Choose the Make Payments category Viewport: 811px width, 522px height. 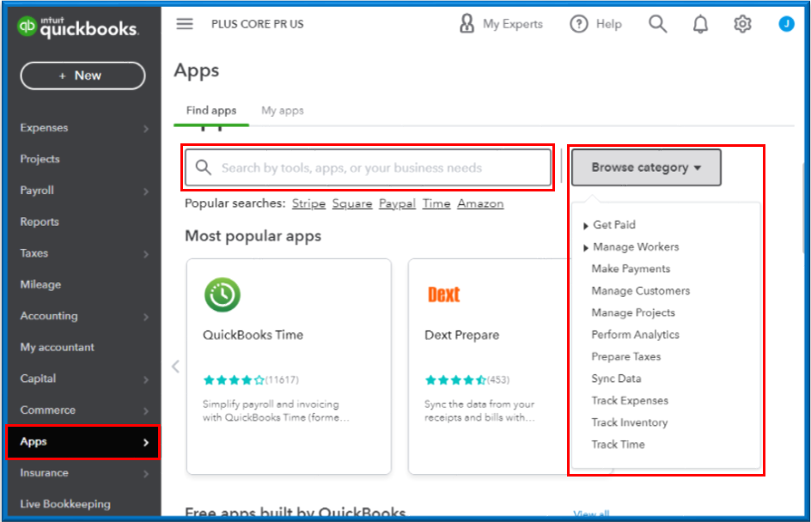point(631,269)
